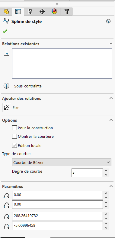Image resolution: width=115 pixels, height=238 pixels.
Task: Collapse the Options section
Action: pos(111,120)
